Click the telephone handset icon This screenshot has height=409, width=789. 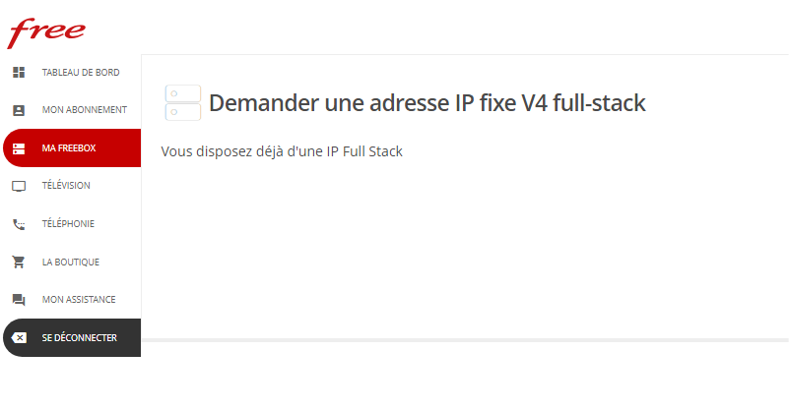(19, 224)
